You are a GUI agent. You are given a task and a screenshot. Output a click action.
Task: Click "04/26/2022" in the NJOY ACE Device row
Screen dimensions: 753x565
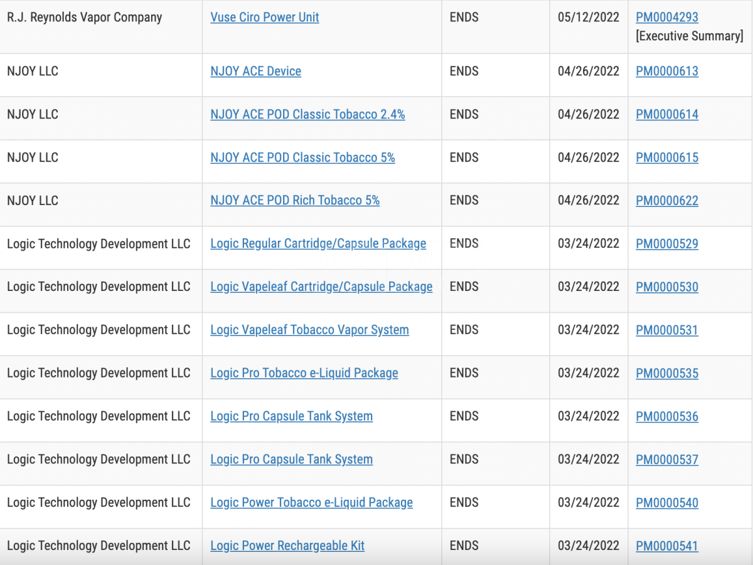pos(589,71)
